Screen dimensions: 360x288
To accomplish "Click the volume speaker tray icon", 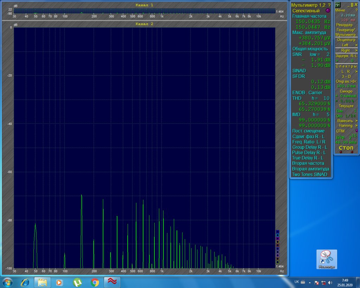I will click(329, 282).
